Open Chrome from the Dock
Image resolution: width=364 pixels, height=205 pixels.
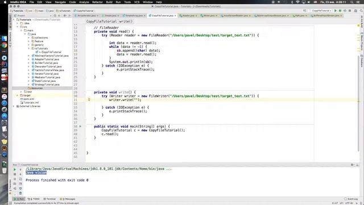(4, 45)
